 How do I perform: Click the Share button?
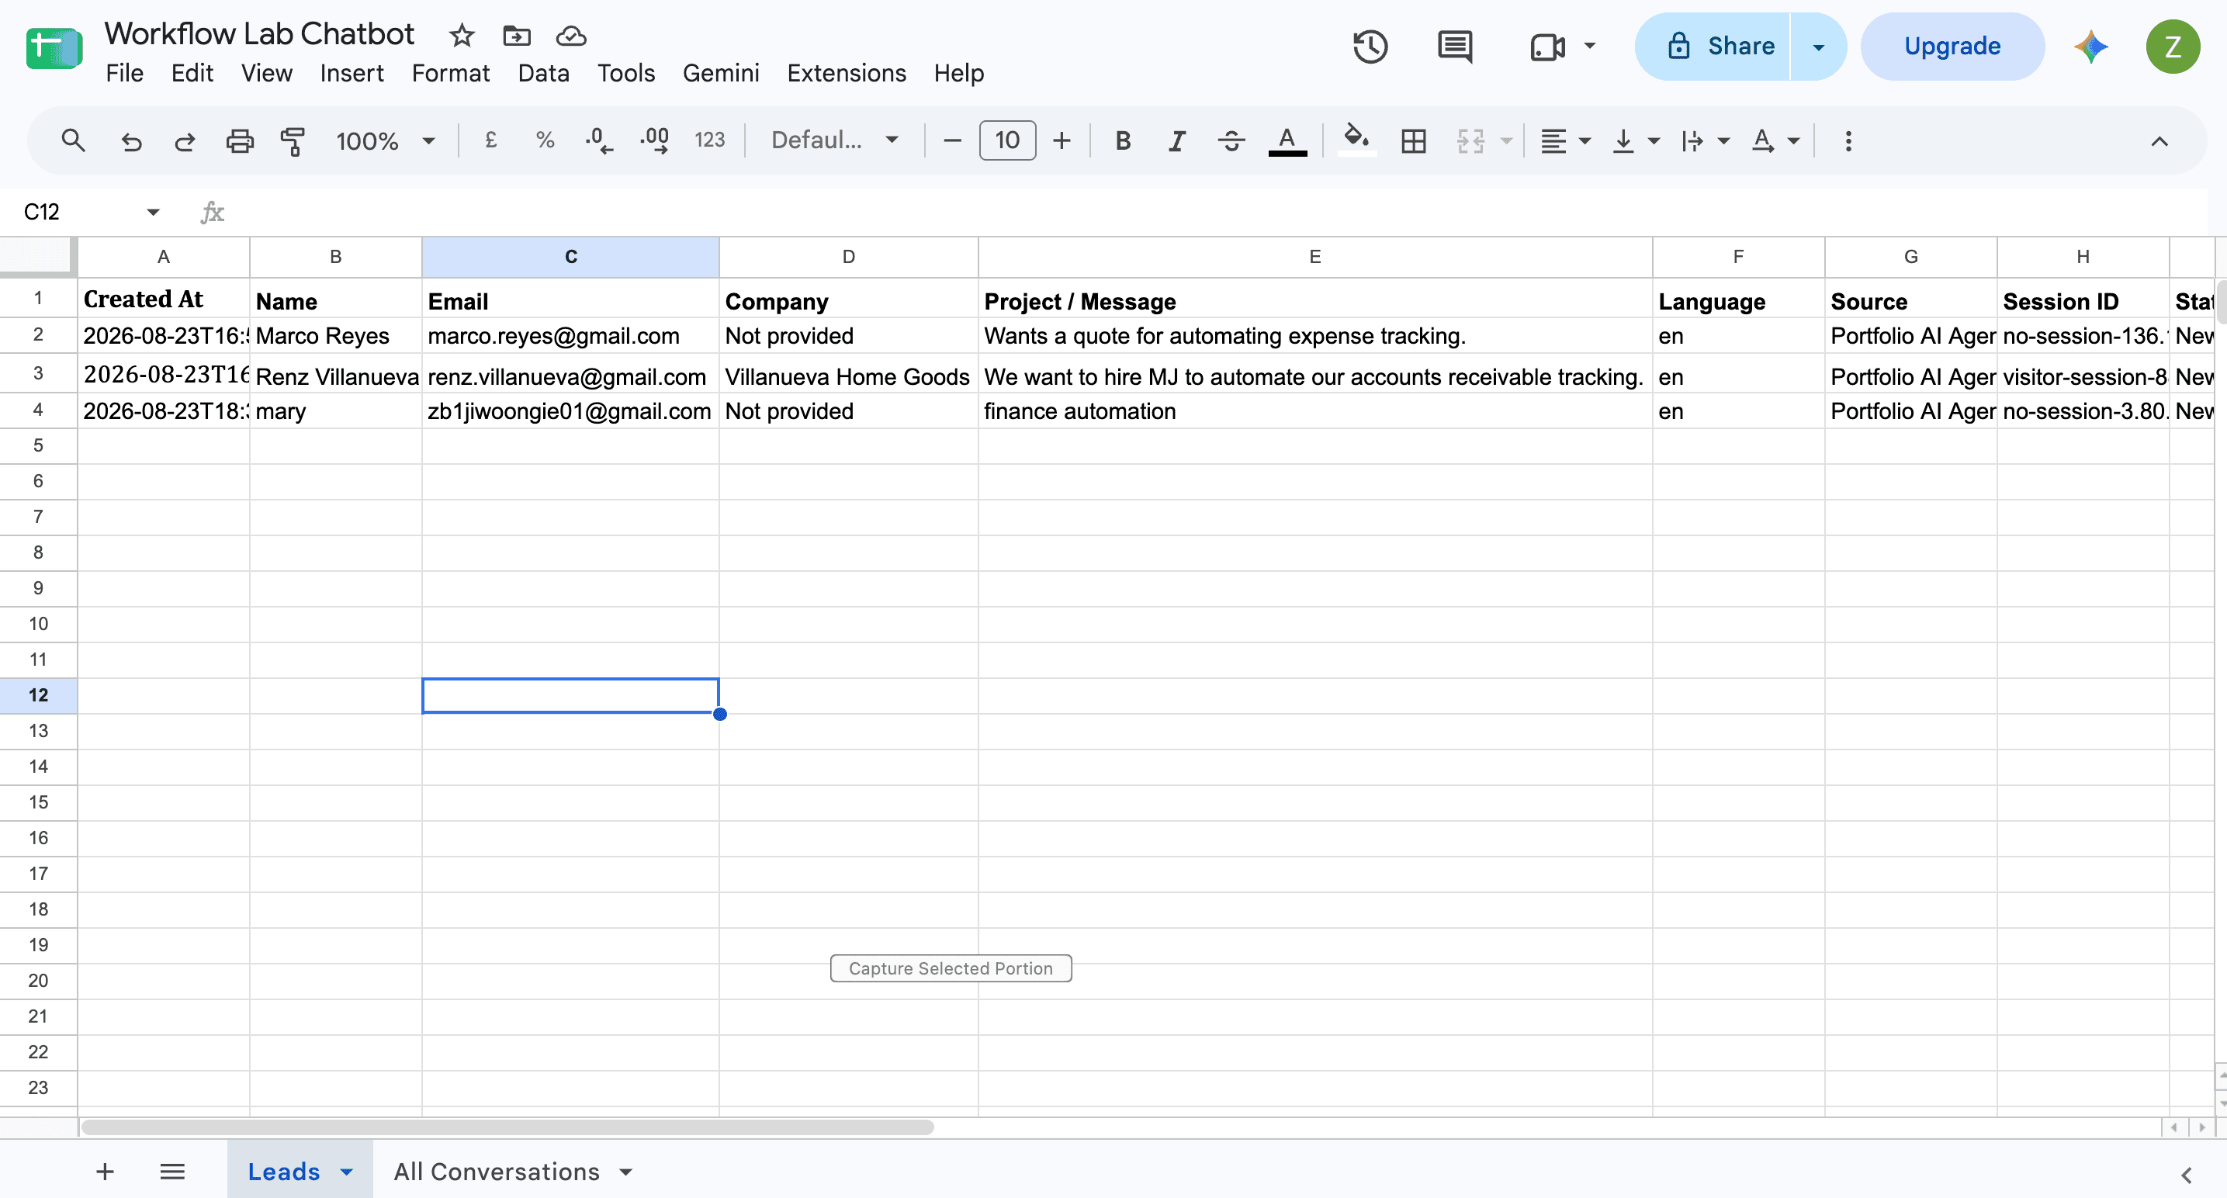1713,46
